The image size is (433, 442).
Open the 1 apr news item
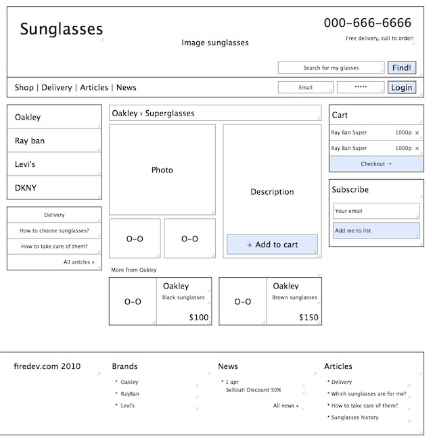click(232, 382)
